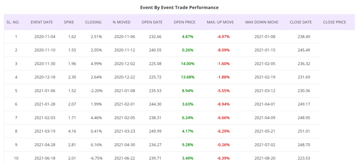The width and height of the screenshot is (359, 163).
Task: Click the CLOSE DATE column header
Action: [x=300, y=22]
